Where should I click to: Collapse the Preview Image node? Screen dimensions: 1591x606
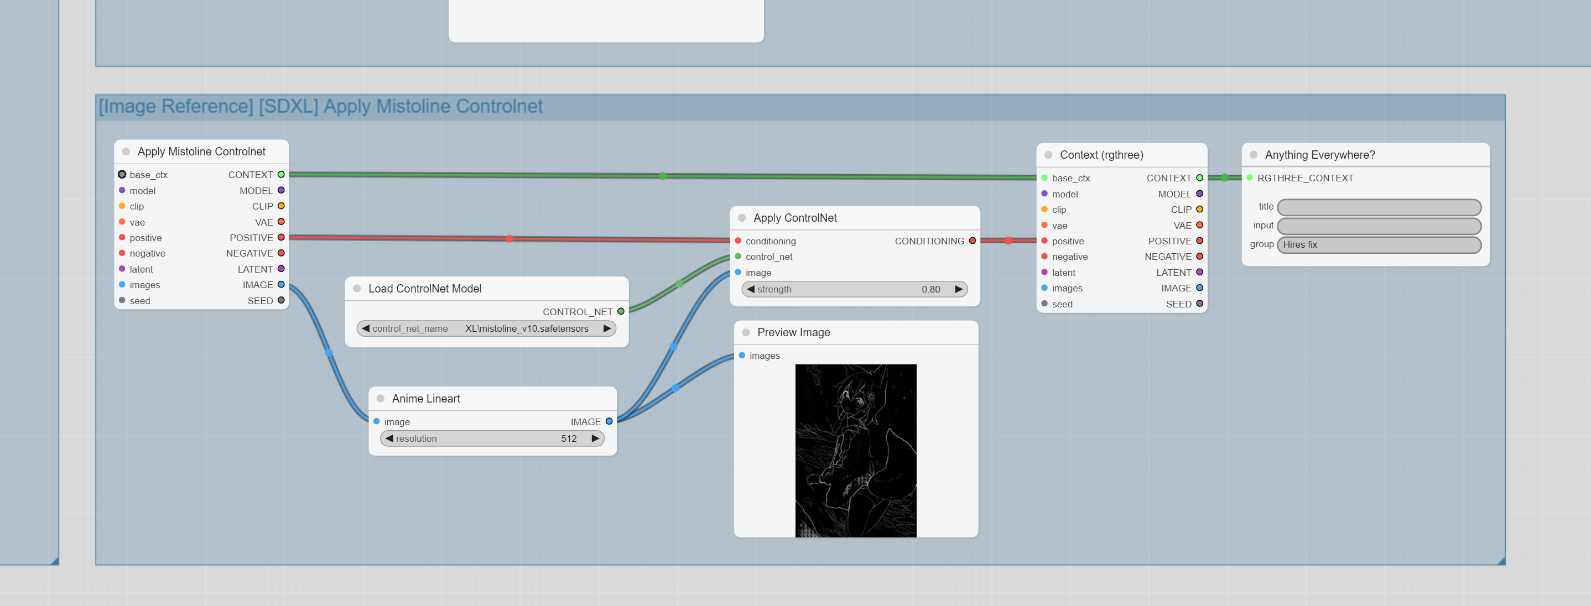click(746, 333)
